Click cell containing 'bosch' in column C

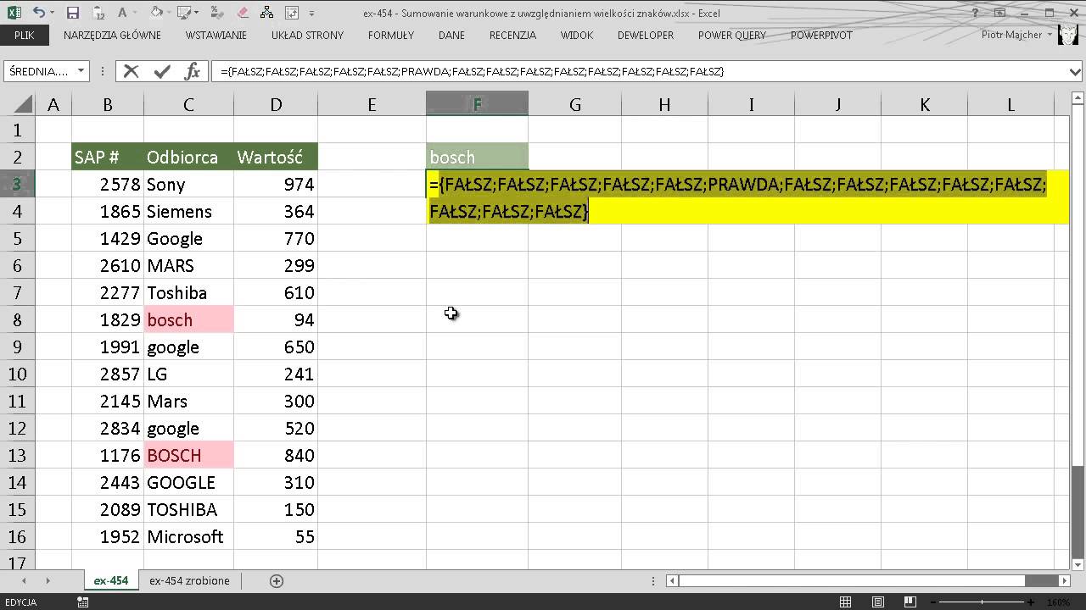click(x=188, y=319)
